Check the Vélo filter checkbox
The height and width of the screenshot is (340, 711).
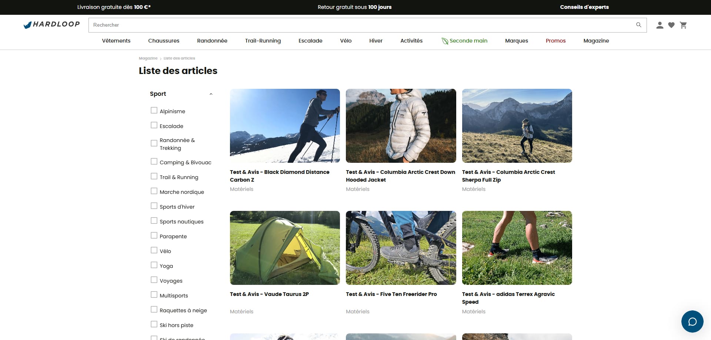click(x=154, y=250)
